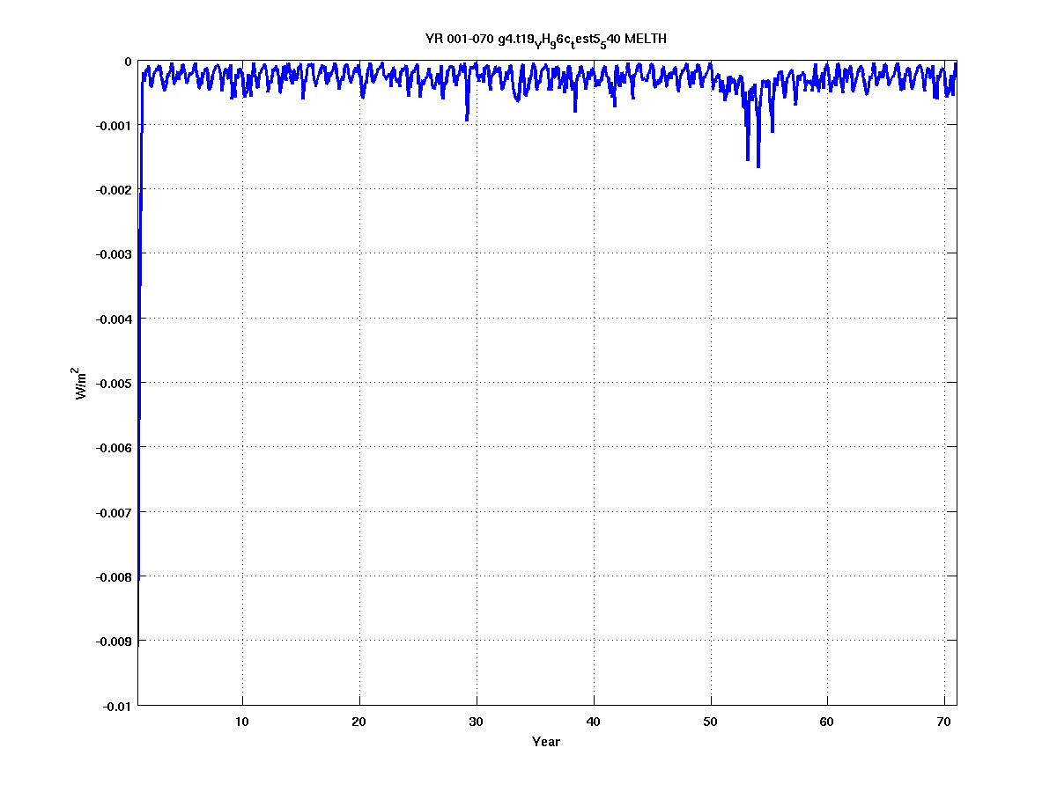Click the y-axis tick label '-0.006'
1057x792 pixels.
[x=115, y=448]
